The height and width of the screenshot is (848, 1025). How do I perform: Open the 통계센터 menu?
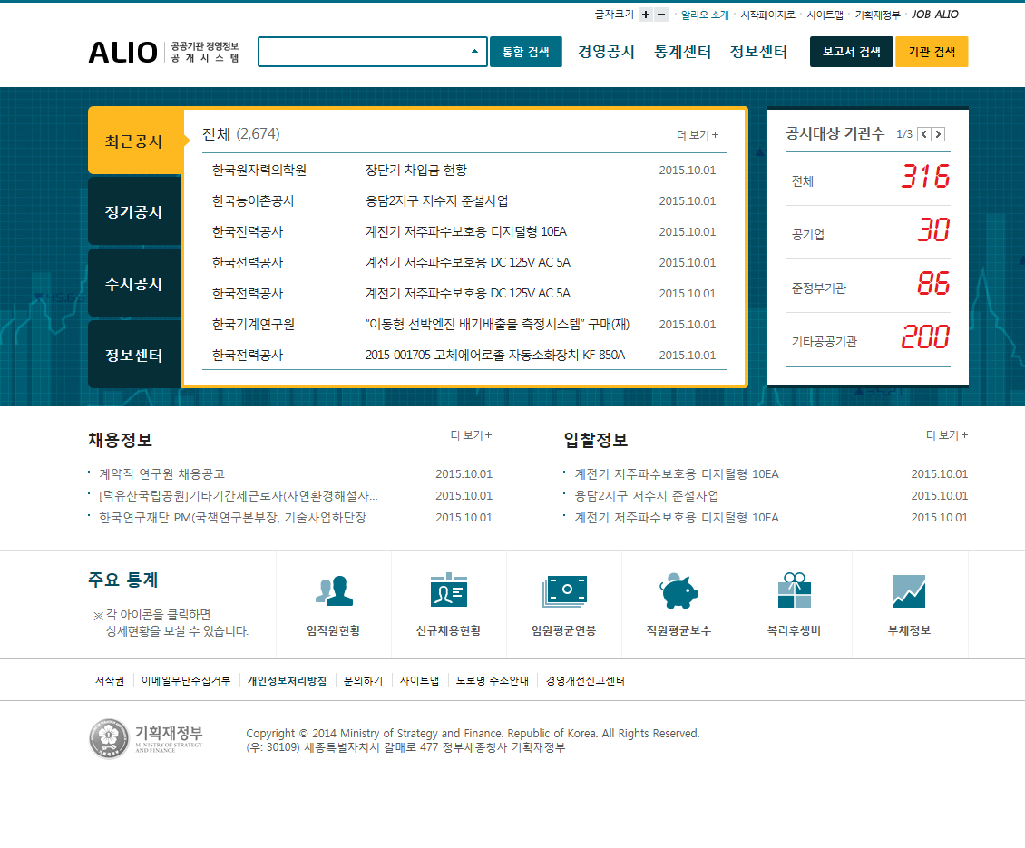click(x=682, y=52)
